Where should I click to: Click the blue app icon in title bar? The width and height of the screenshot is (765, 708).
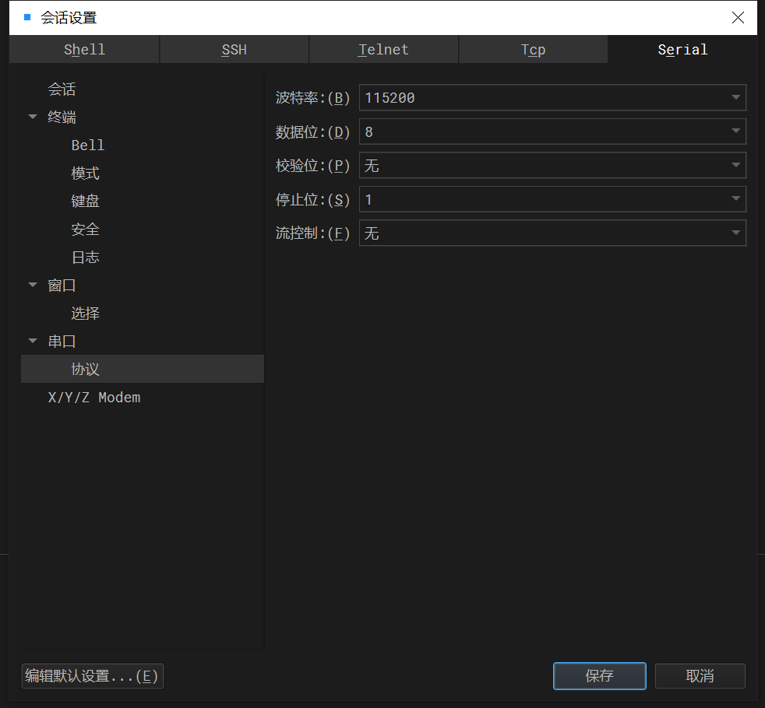[x=27, y=17]
